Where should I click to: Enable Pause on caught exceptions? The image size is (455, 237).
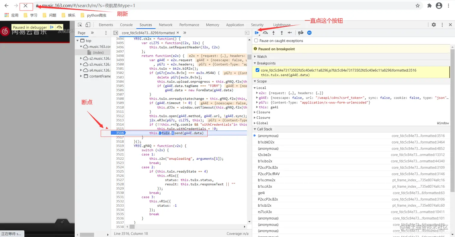(x=256, y=41)
